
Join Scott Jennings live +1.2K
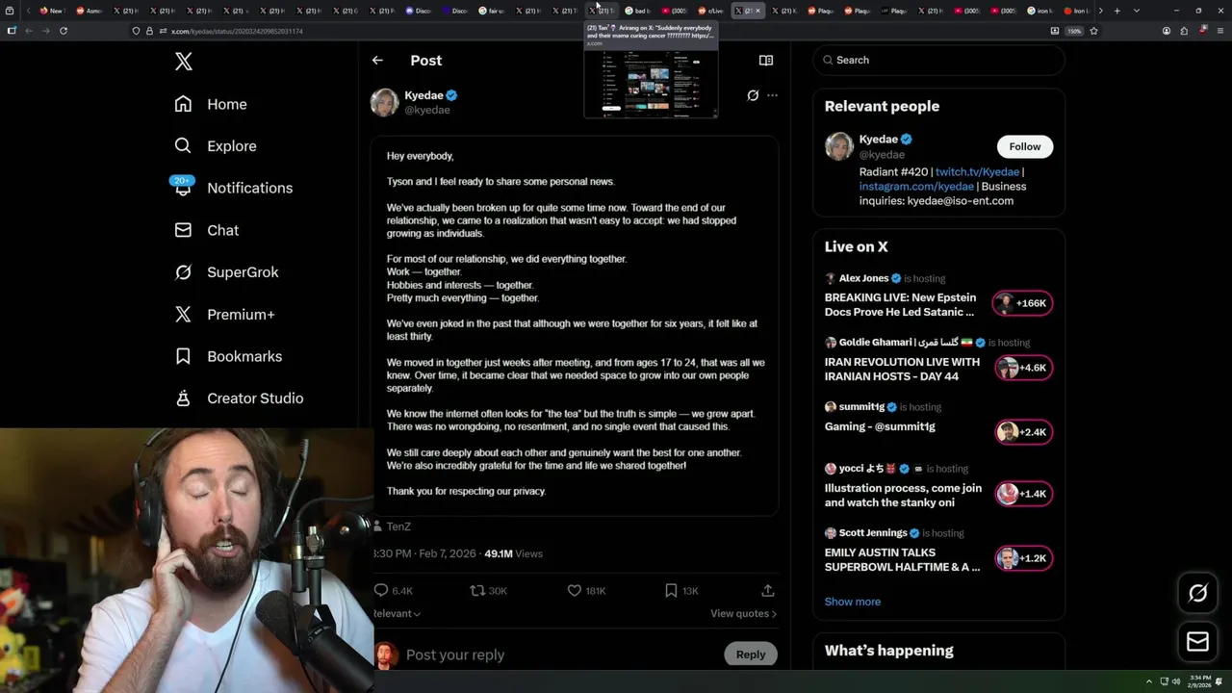[x=1022, y=558]
